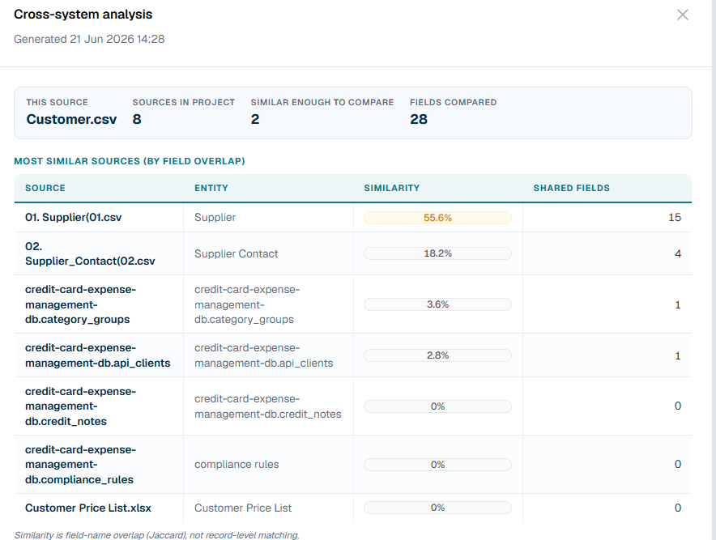The height and width of the screenshot is (540, 716).
Task: Select the management-db.api_clients source name
Action: 98,355
